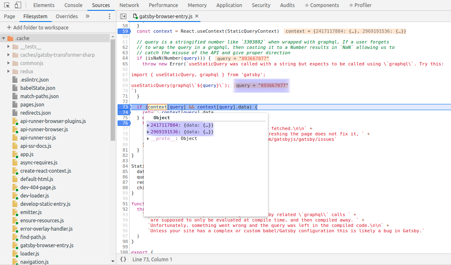Image resolution: width=451 pixels, height=265 pixels.
Task: Activate the inspect element picker icon
Action: 7,5
